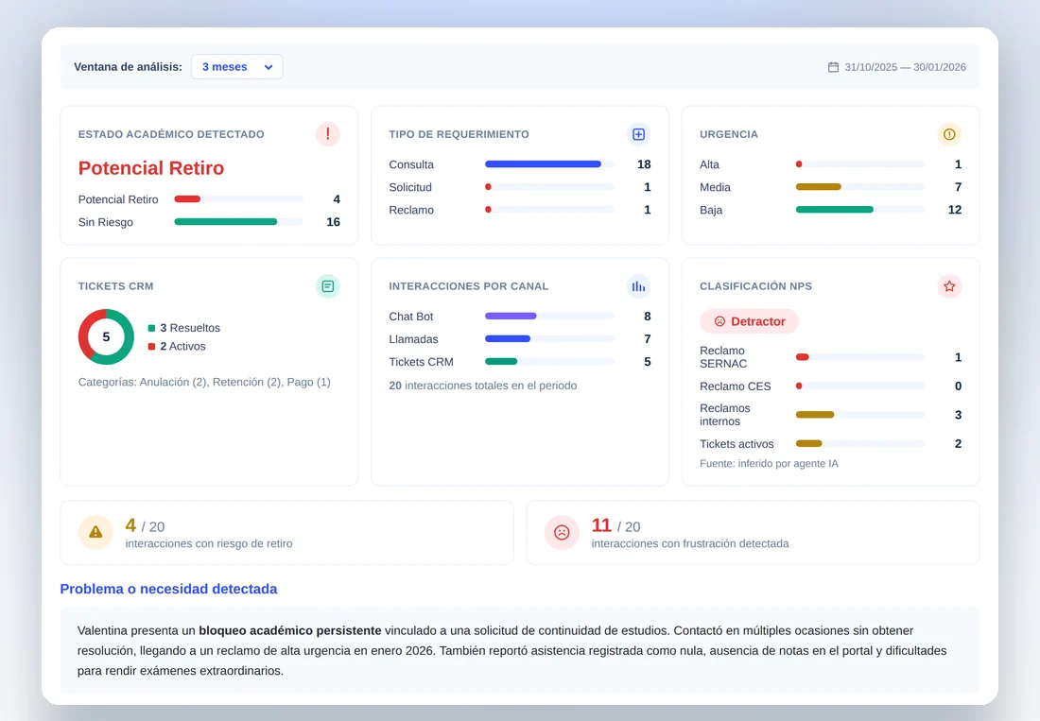1040x721 pixels.
Task: Click the 20 interacciones totales en el periodo text
Action: click(x=483, y=385)
